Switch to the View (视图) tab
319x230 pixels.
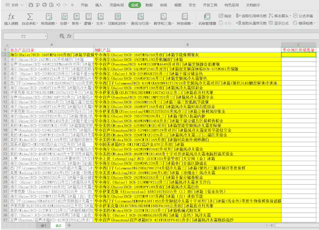(178, 5)
